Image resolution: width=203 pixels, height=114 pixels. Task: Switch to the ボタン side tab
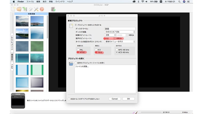(12, 66)
